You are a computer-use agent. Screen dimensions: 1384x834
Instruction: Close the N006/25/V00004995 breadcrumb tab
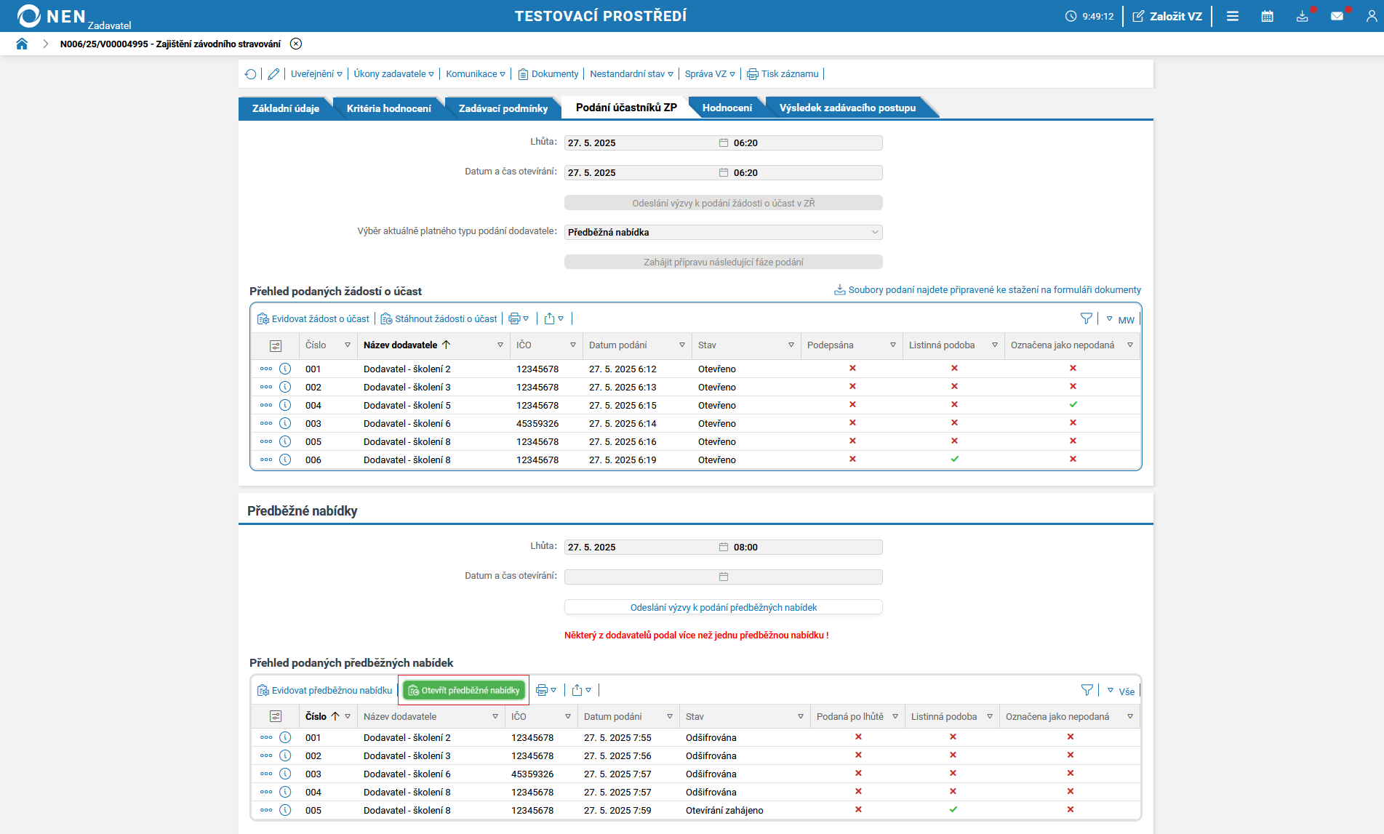pos(296,44)
